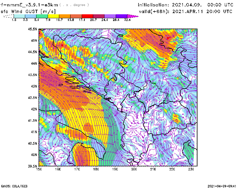Click the light cyan legend swatch 1.6–3.3
243x188 pixels.
[19, 16]
